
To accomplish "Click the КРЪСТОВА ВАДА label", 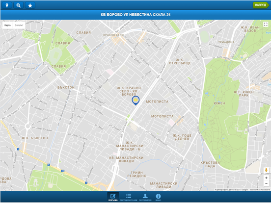I will [x=210, y=164].
